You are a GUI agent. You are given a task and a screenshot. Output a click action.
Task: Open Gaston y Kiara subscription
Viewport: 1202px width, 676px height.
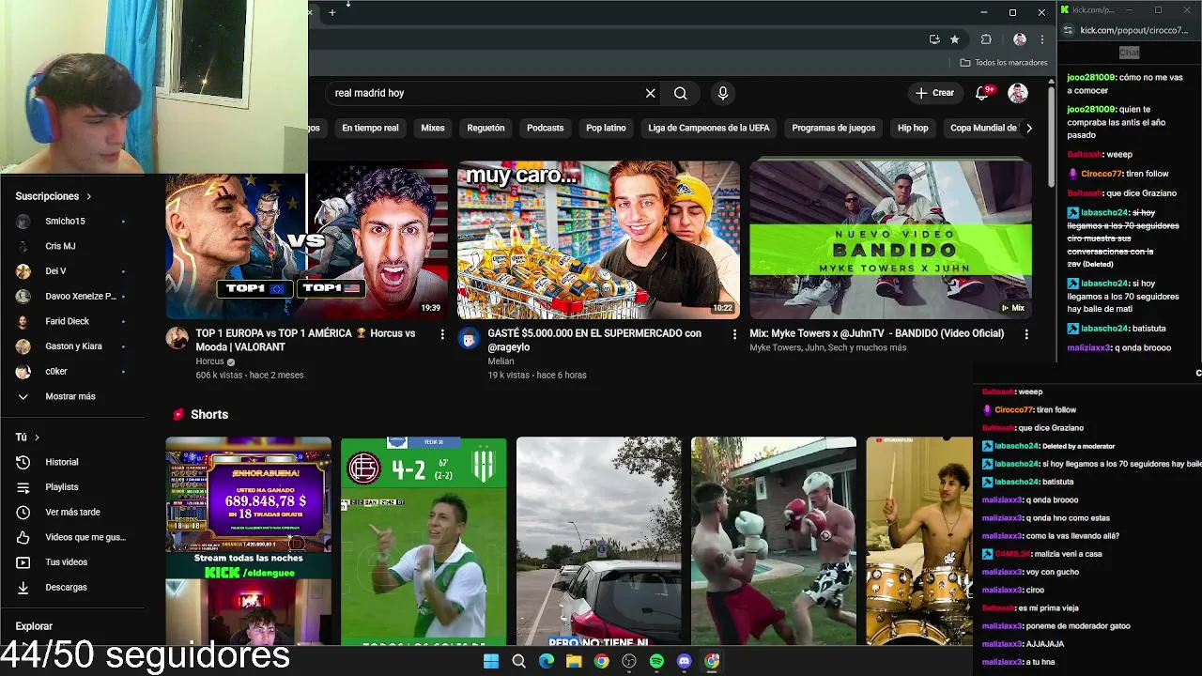[x=72, y=346]
